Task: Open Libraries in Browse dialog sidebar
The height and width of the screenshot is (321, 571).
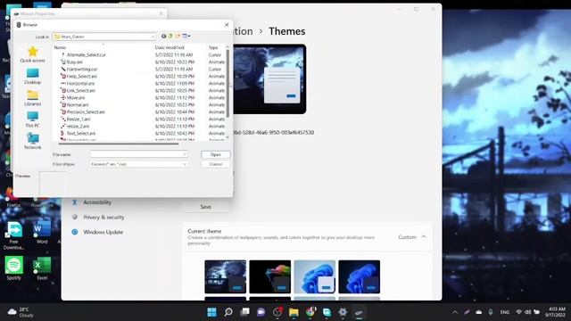Action: tap(32, 98)
